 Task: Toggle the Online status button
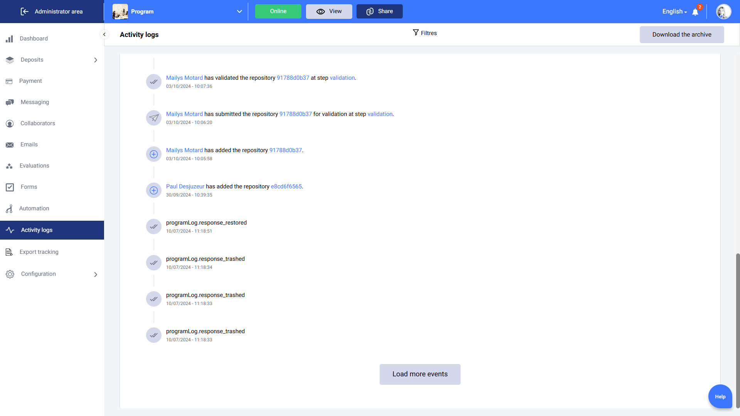click(278, 12)
